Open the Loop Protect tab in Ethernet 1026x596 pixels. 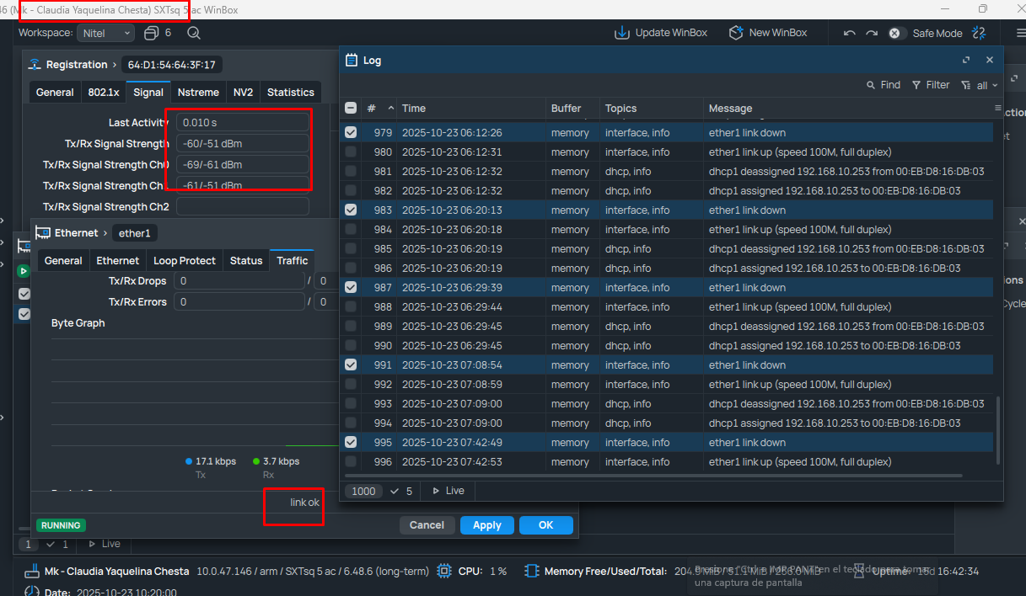pyautogui.click(x=185, y=261)
